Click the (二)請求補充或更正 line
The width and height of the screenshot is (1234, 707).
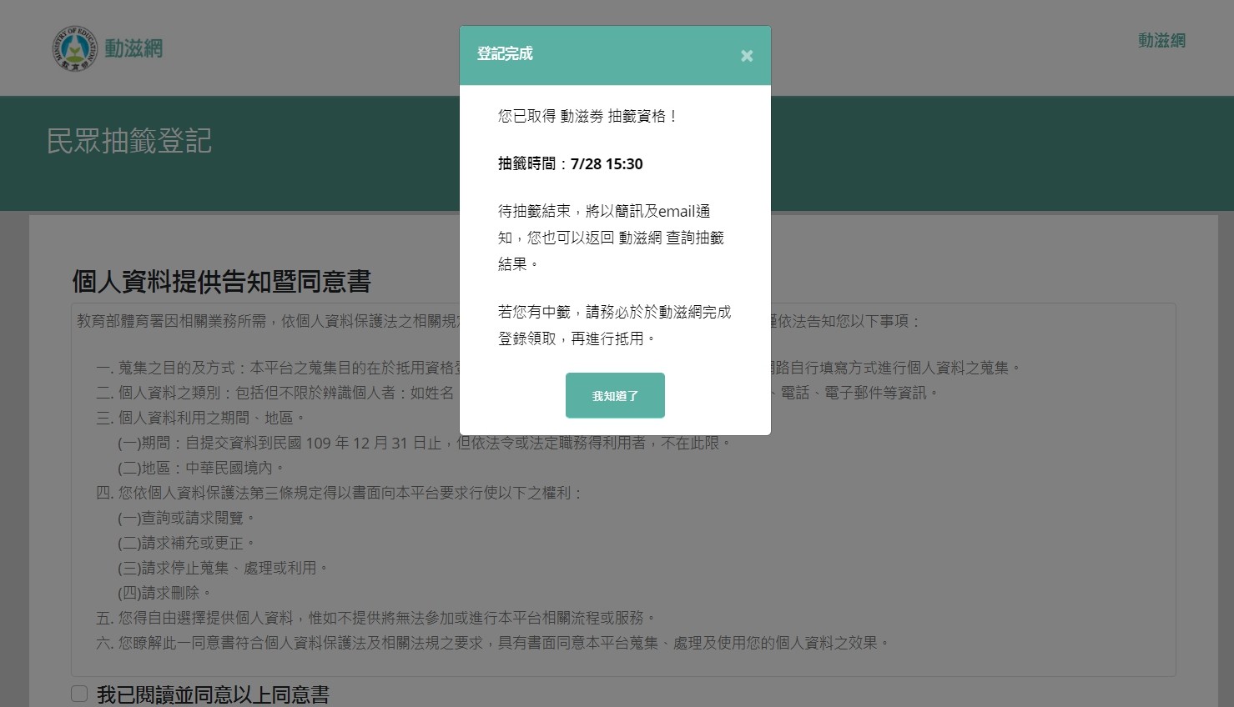(186, 543)
